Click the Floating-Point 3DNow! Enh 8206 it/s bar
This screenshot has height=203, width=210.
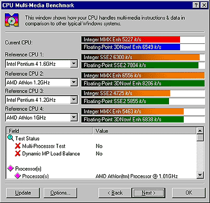tap(143, 83)
